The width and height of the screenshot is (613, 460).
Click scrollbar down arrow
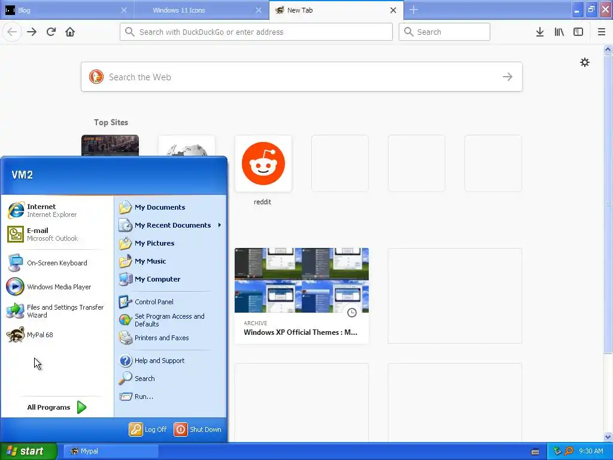[x=608, y=437]
